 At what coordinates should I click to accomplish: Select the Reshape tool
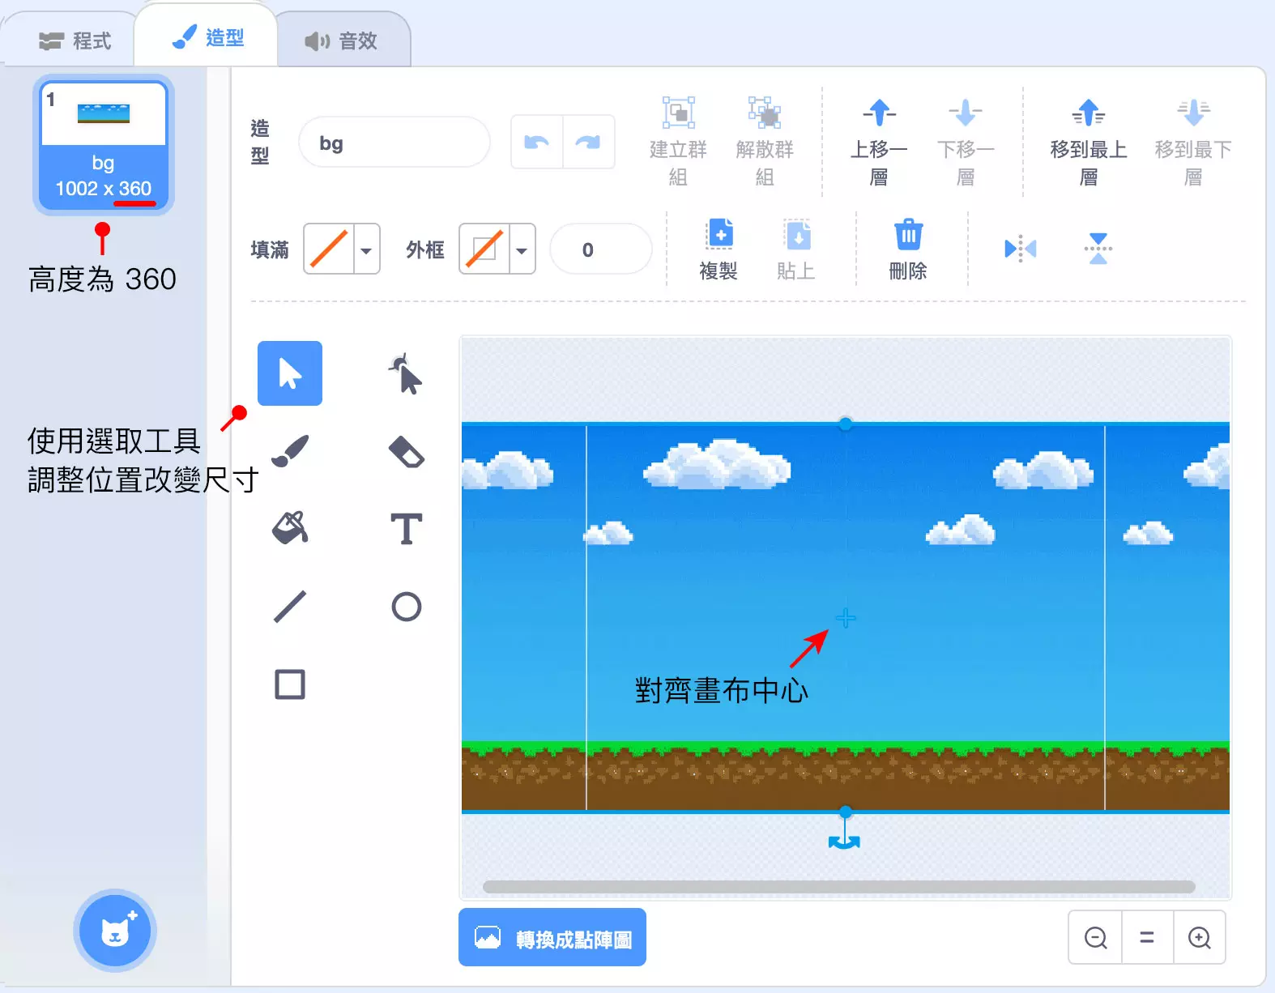(x=406, y=373)
